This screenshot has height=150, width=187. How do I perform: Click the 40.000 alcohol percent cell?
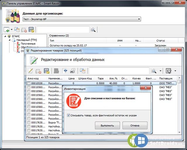pyautogui.click(x=113, y=83)
